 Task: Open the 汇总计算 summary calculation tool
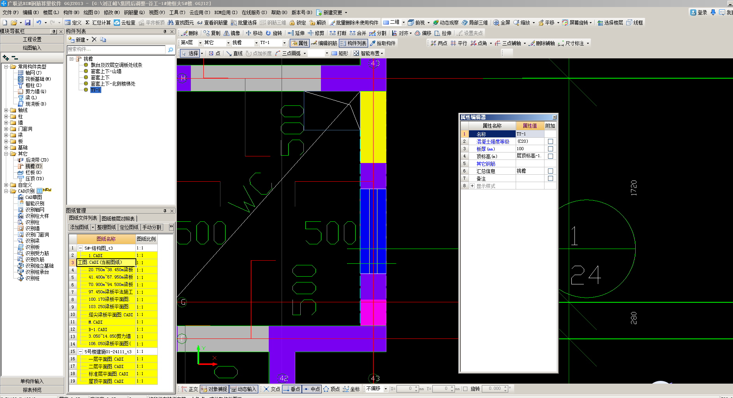(98, 23)
